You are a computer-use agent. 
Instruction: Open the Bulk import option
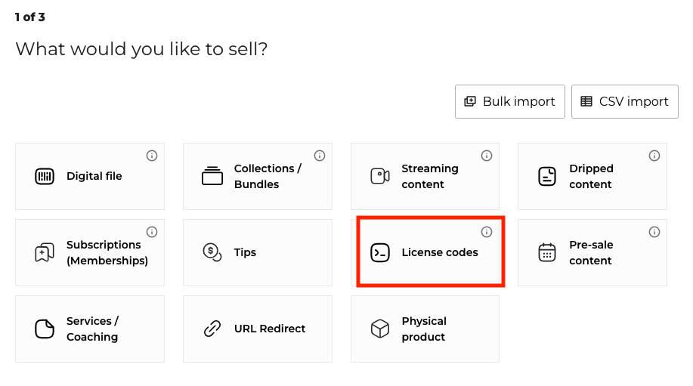510,101
